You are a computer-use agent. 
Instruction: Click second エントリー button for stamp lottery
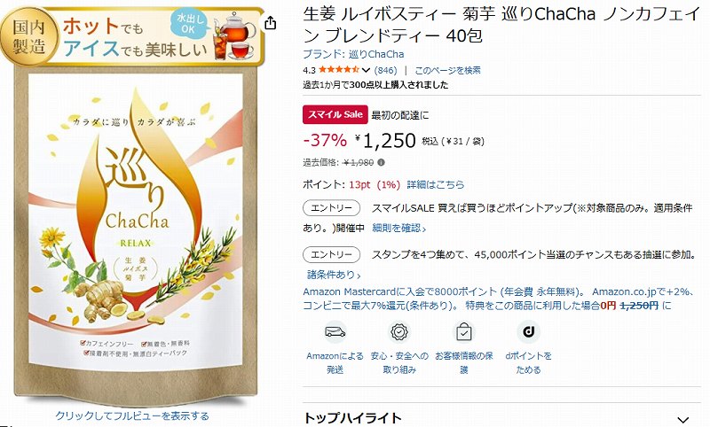pos(331,254)
